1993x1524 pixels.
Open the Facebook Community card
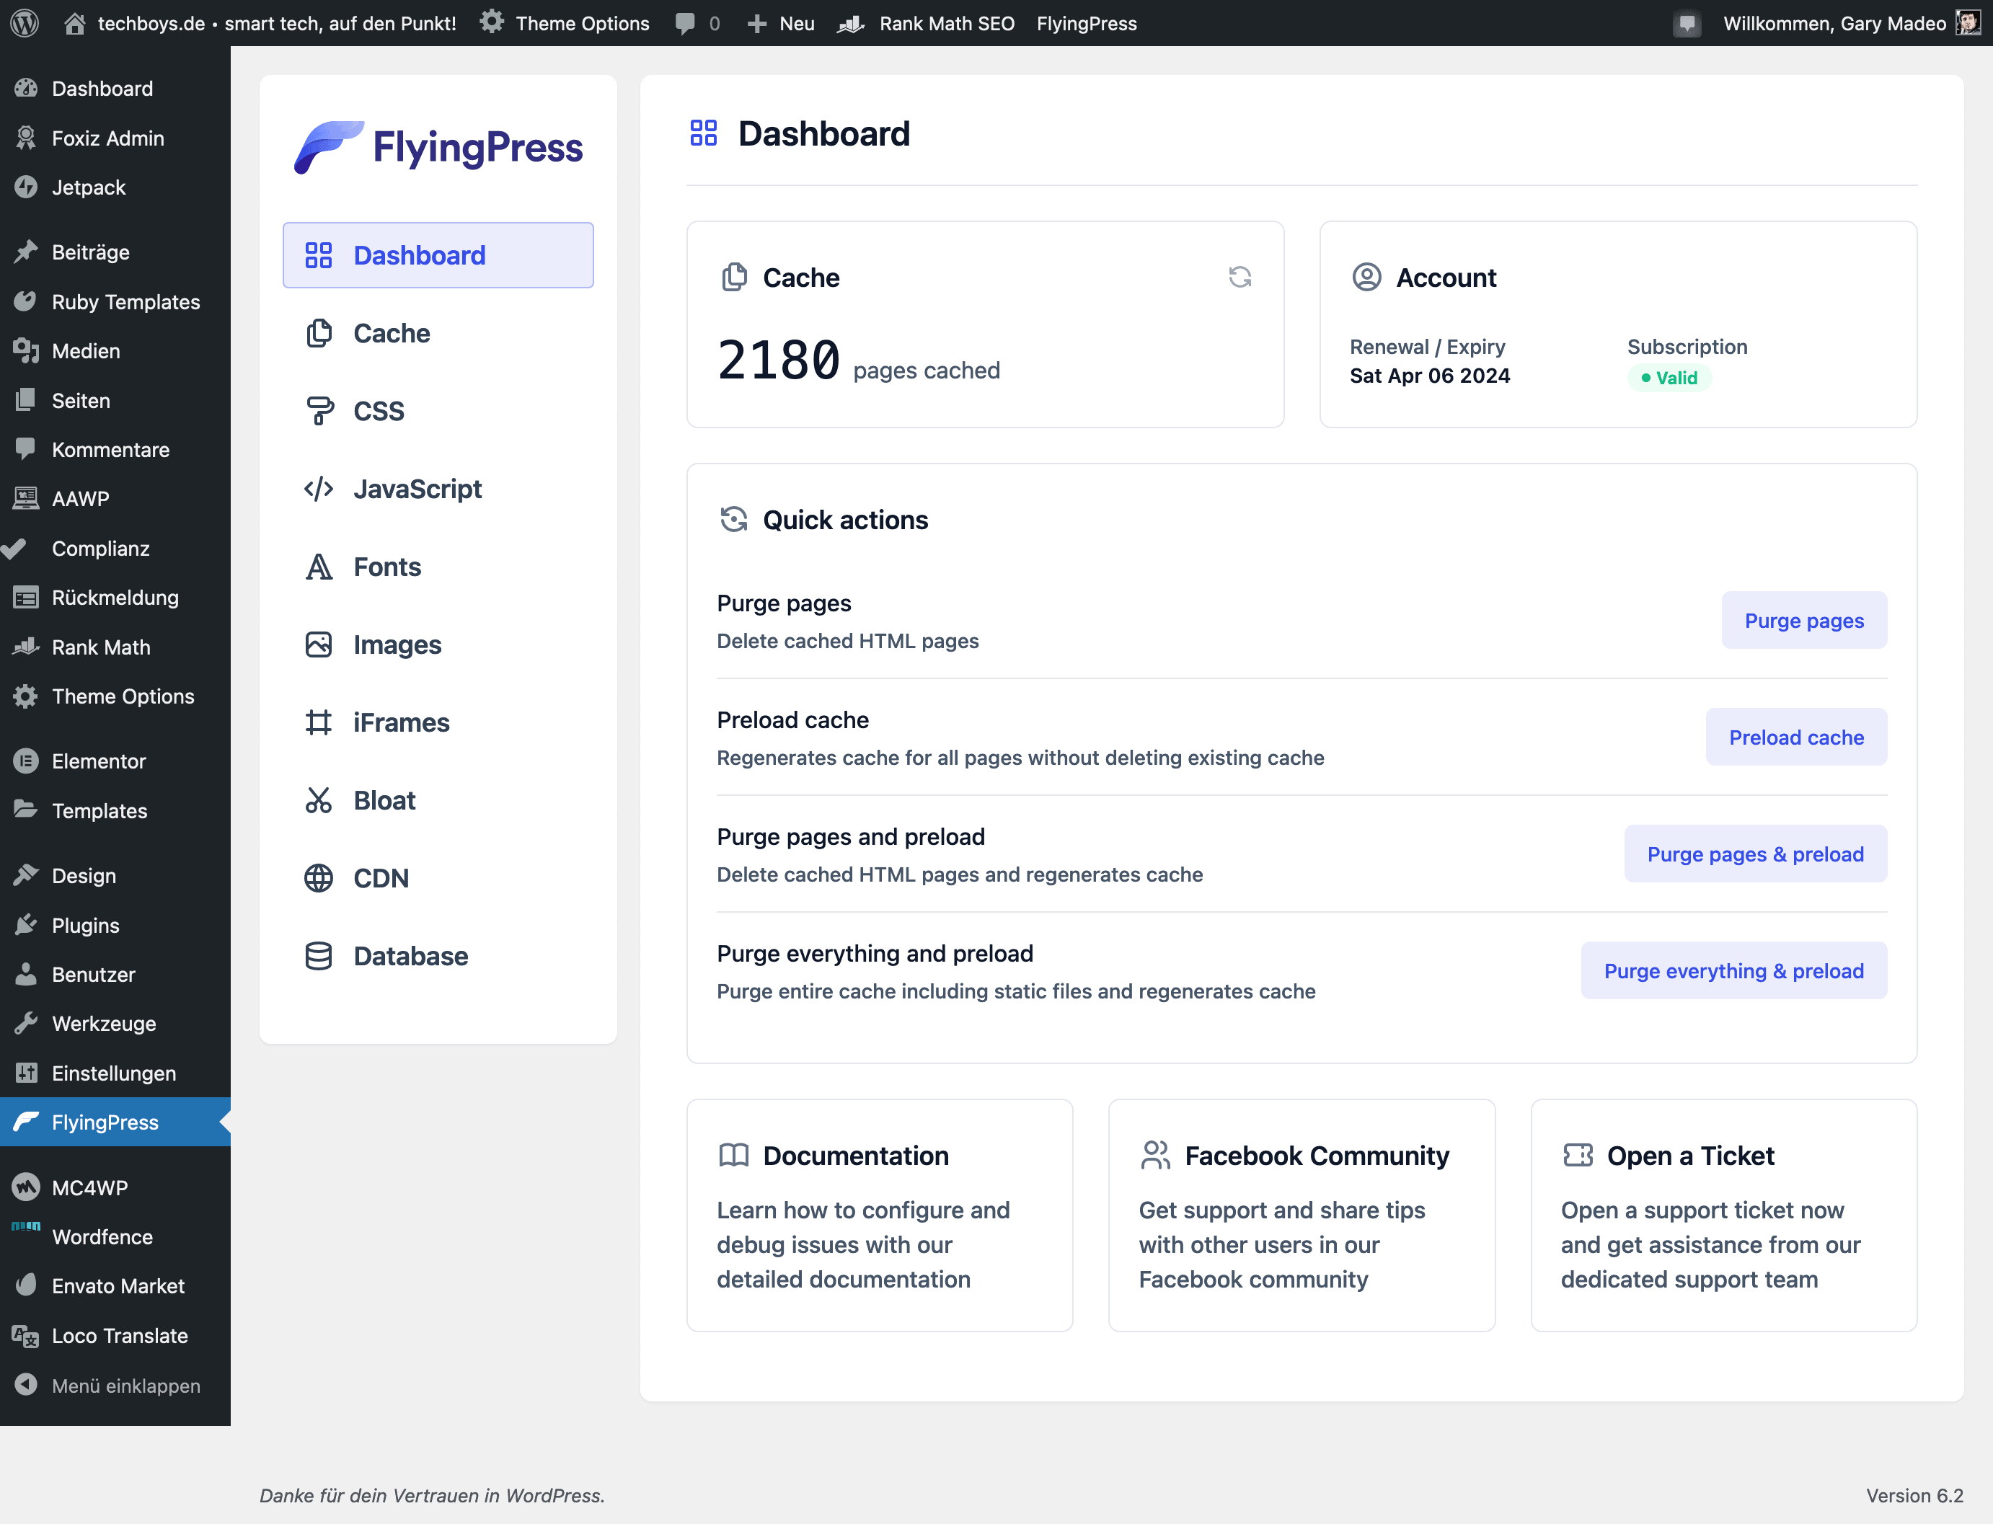click(x=1302, y=1215)
